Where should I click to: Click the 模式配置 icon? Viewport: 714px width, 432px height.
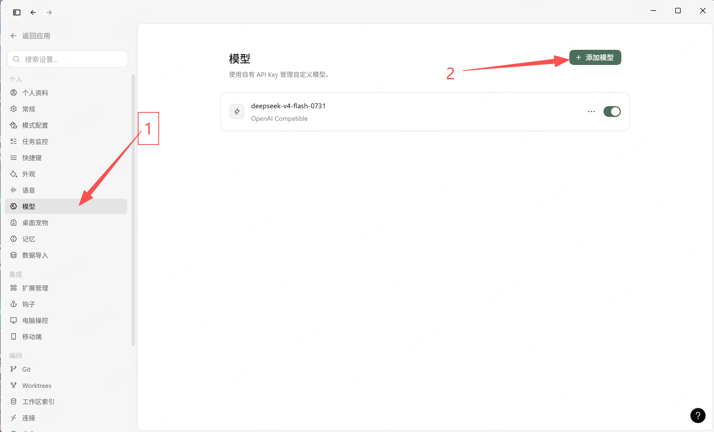pos(14,125)
